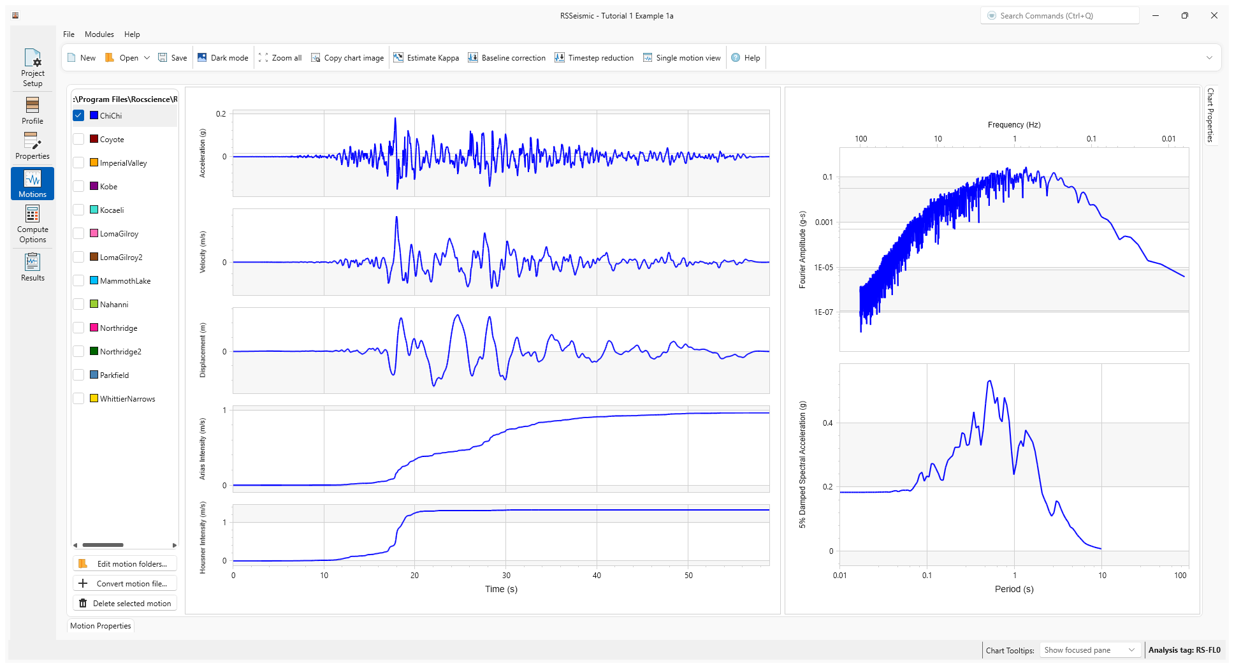Uncheck the ChiChi motion checkbox

pos(78,115)
